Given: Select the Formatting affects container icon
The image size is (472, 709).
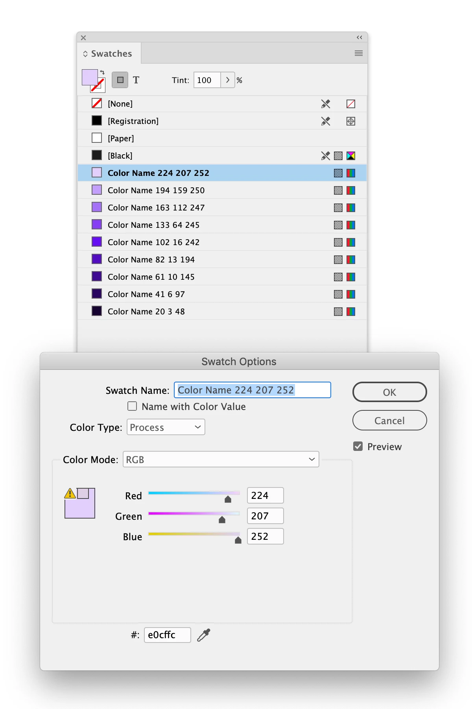Looking at the screenshot, I should click(x=120, y=80).
